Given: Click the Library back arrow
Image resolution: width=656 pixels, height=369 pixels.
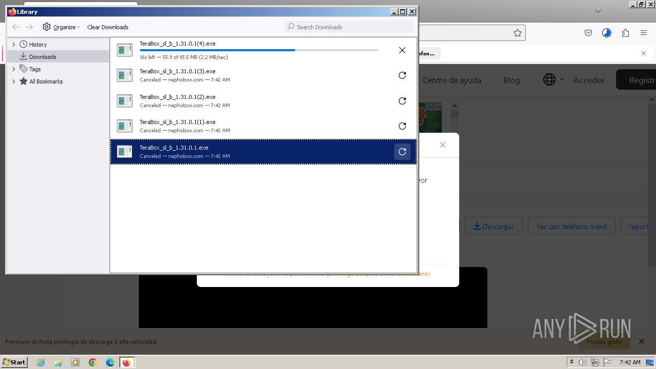Looking at the screenshot, I should click(x=16, y=27).
